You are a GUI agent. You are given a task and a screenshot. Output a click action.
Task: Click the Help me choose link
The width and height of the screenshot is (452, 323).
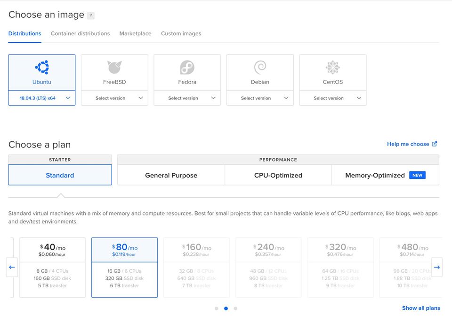coord(412,144)
